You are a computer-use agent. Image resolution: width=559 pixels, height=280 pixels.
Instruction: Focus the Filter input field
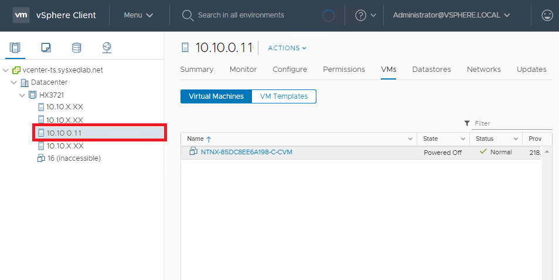tap(512, 123)
